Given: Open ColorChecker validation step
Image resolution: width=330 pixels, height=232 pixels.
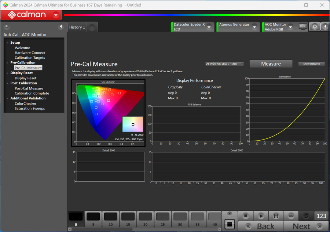Looking at the screenshot, I should (25, 104).
